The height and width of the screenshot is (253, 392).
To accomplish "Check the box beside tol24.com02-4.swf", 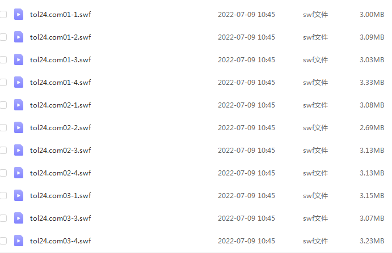I will click(x=3, y=173).
